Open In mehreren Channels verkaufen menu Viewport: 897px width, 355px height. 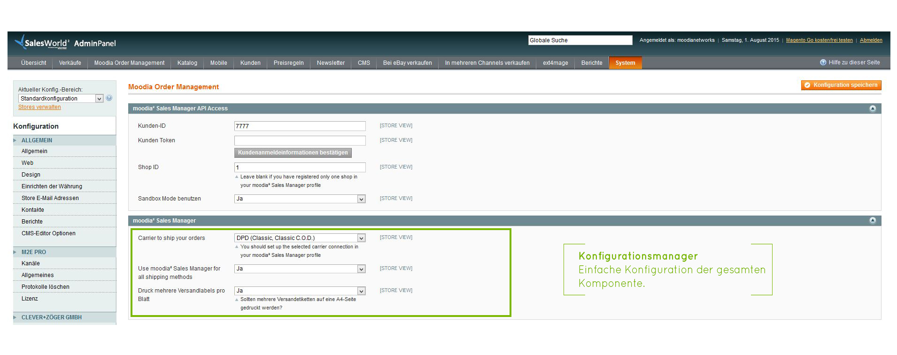tap(487, 63)
